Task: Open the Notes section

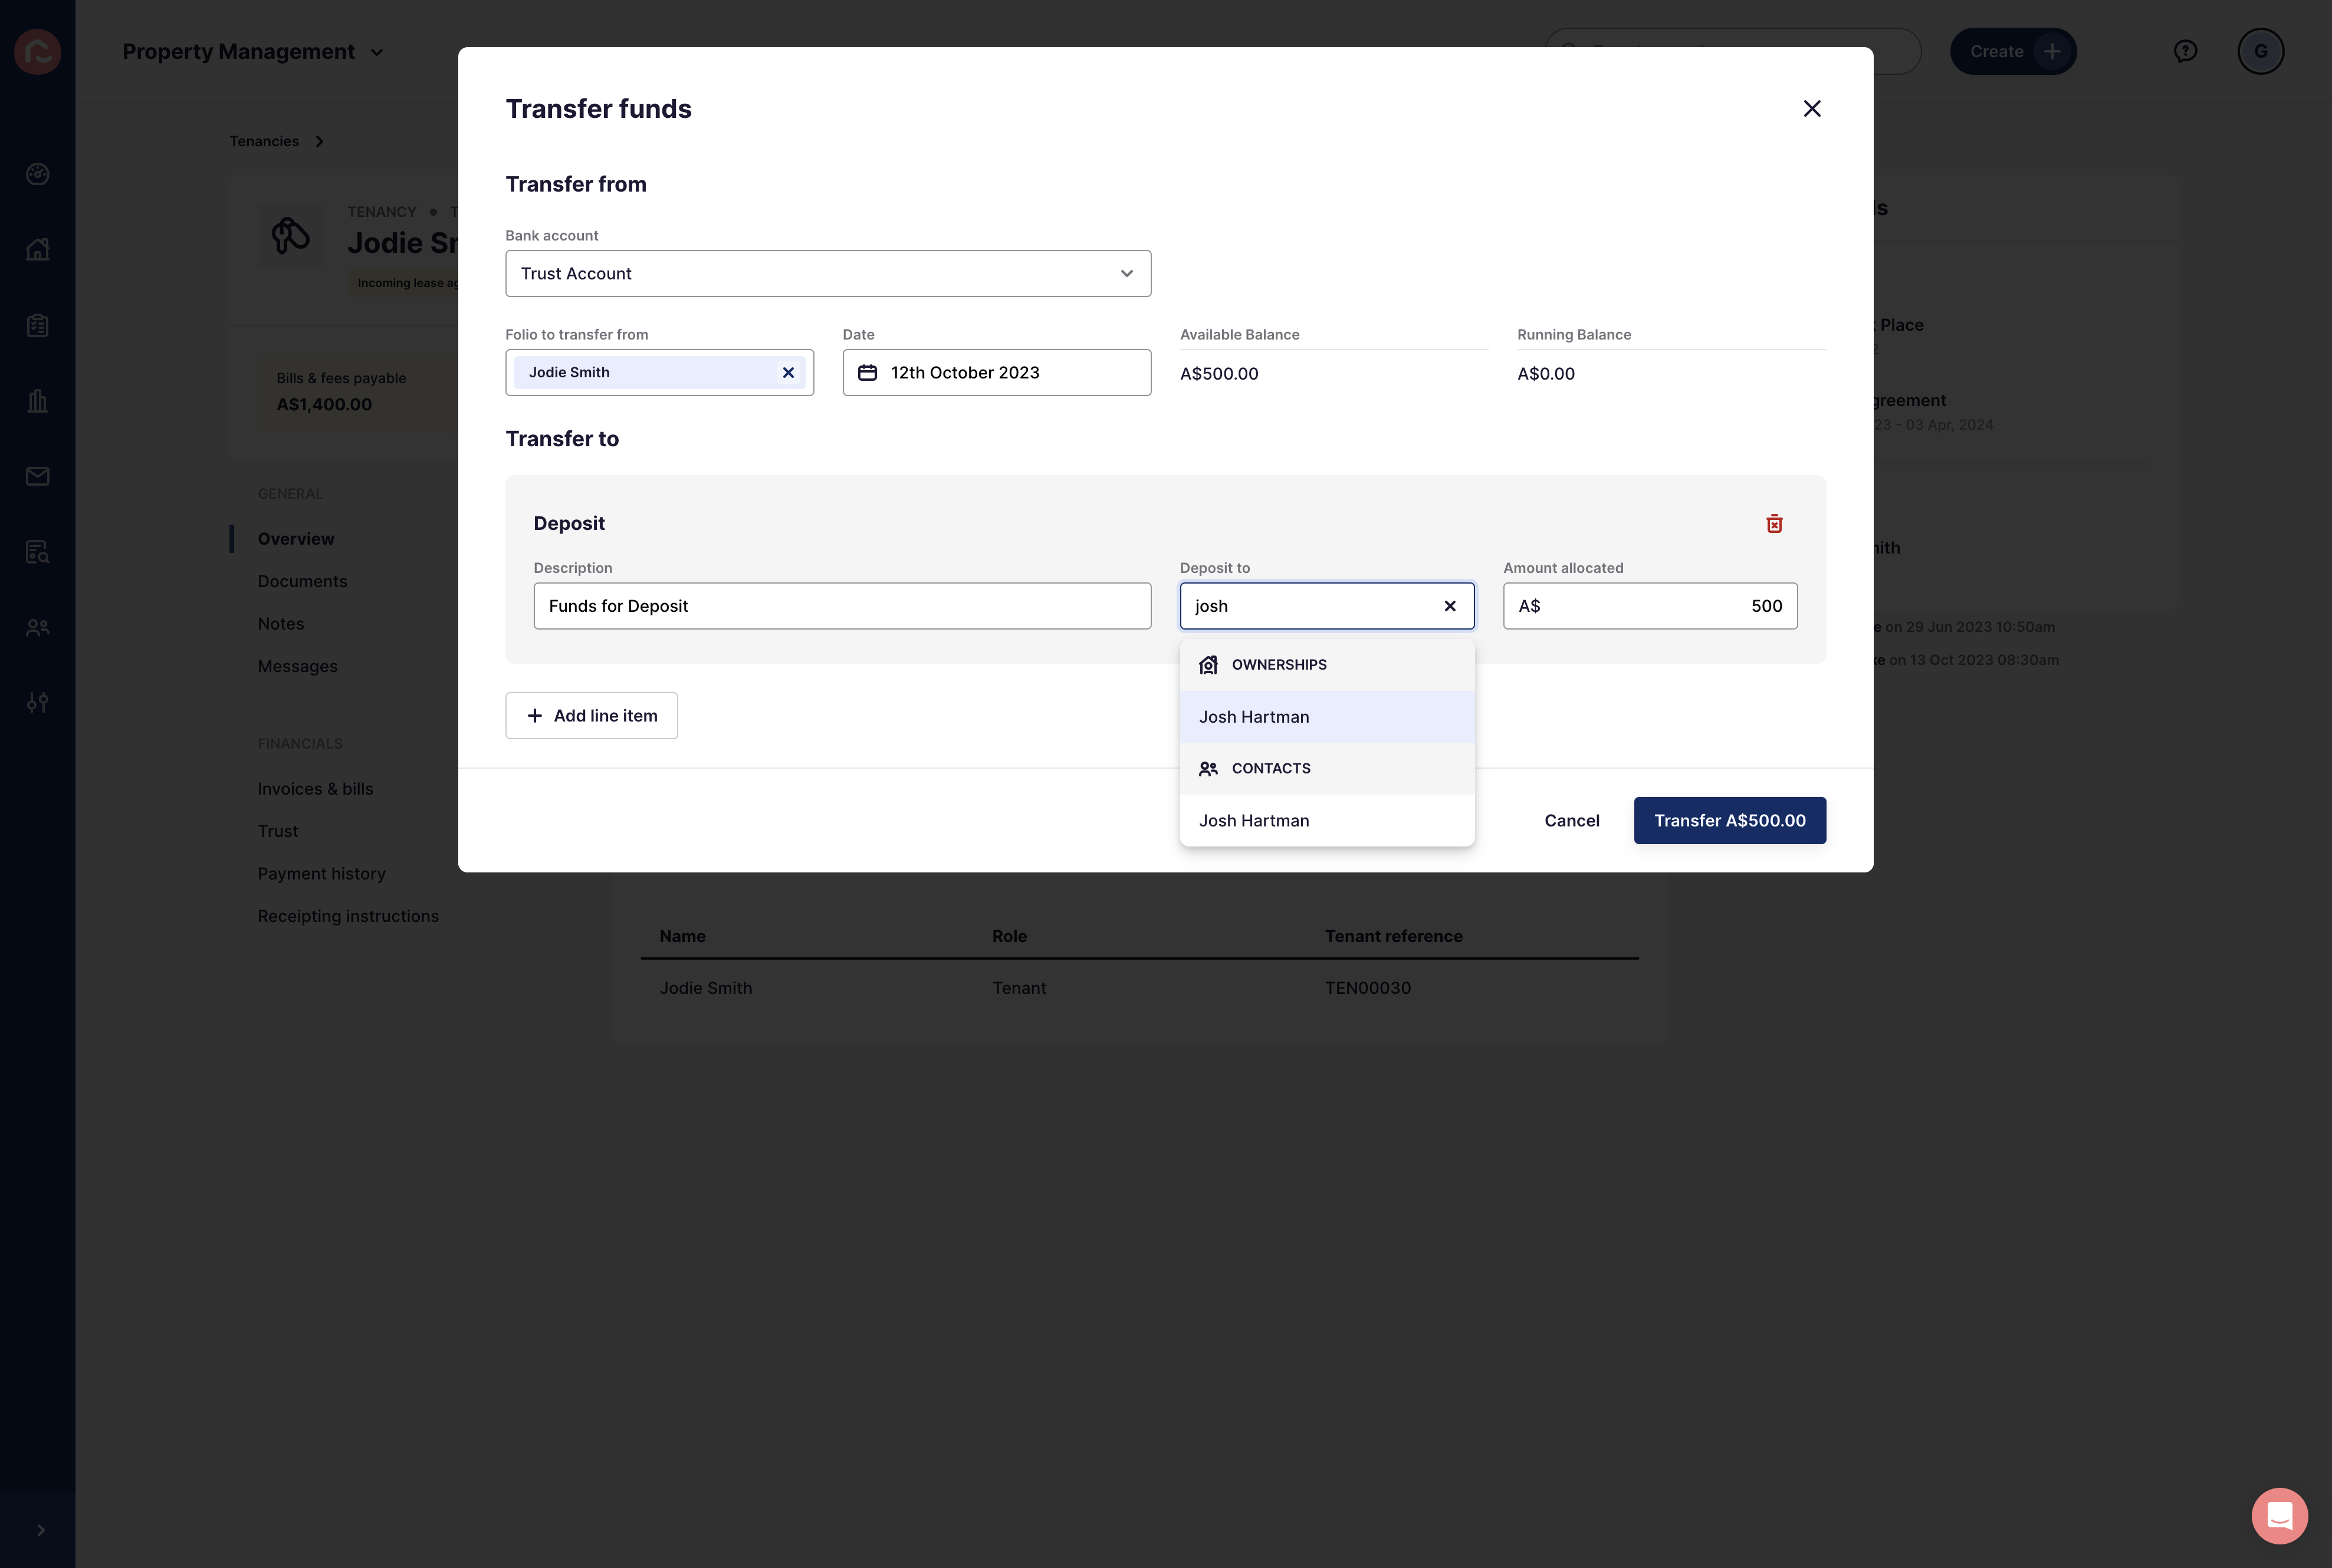Action: [280, 623]
